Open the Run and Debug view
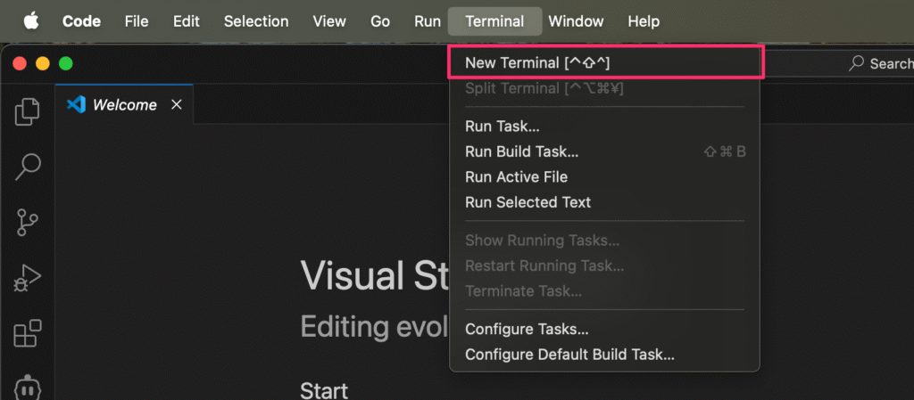This screenshot has height=400, width=914. (27, 279)
